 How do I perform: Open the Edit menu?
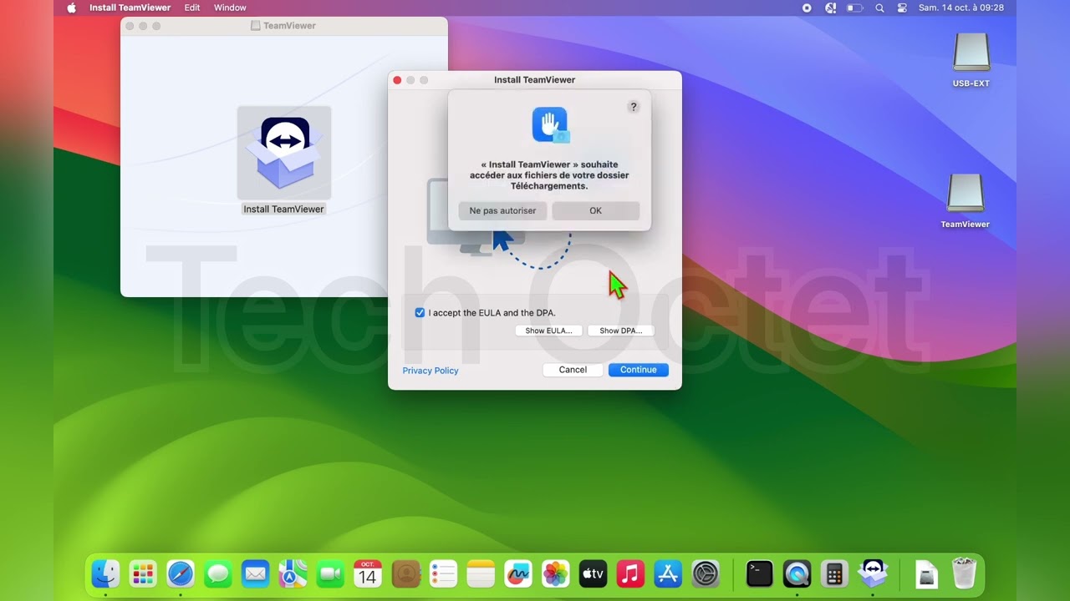[192, 8]
